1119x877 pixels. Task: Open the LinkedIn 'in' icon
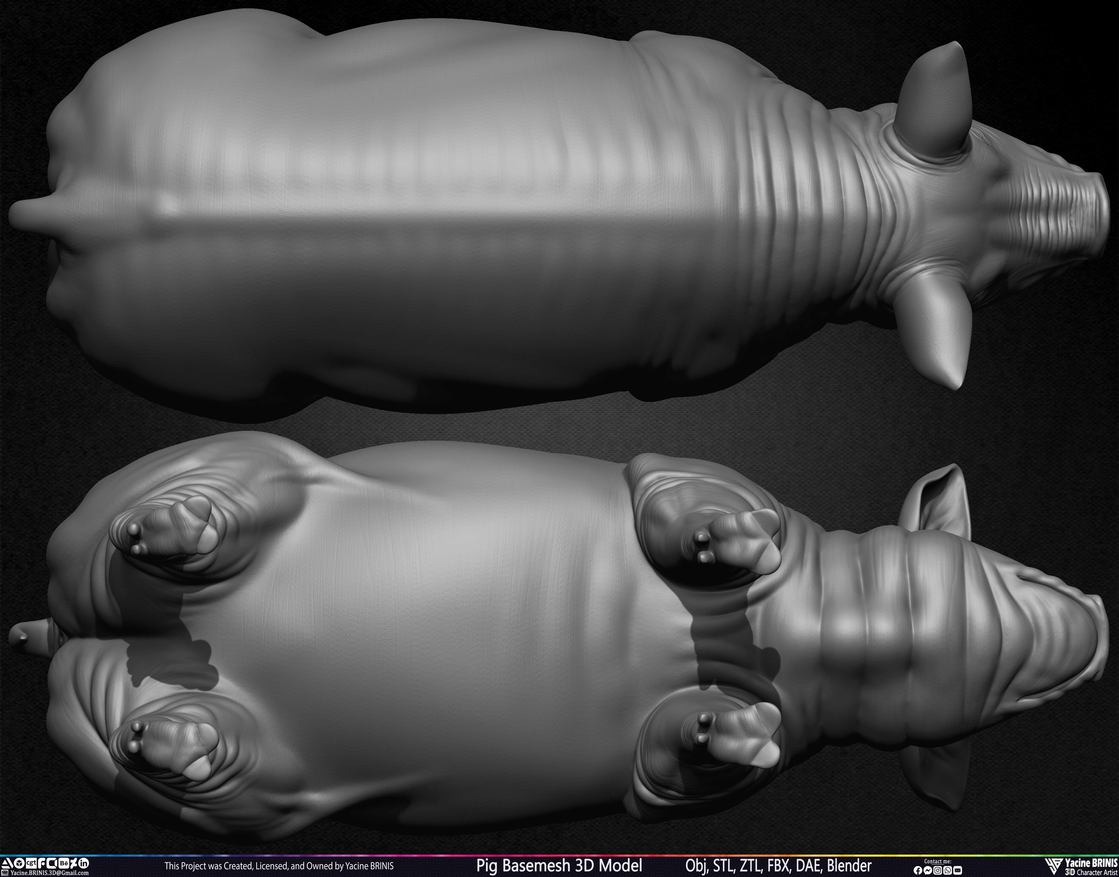tap(84, 863)
